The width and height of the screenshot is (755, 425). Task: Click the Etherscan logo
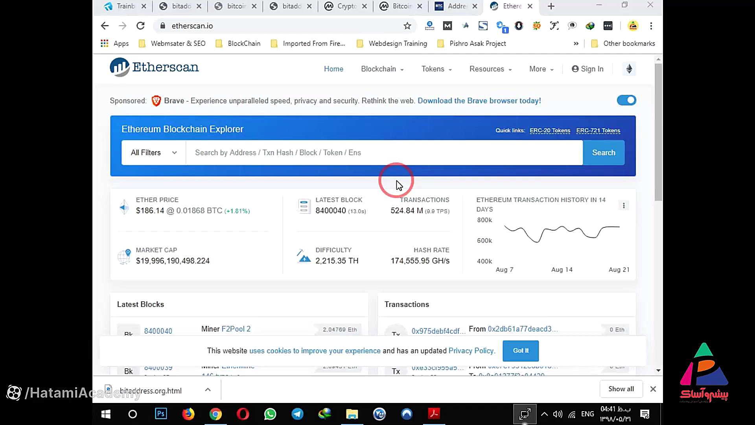tap(154, 67)
